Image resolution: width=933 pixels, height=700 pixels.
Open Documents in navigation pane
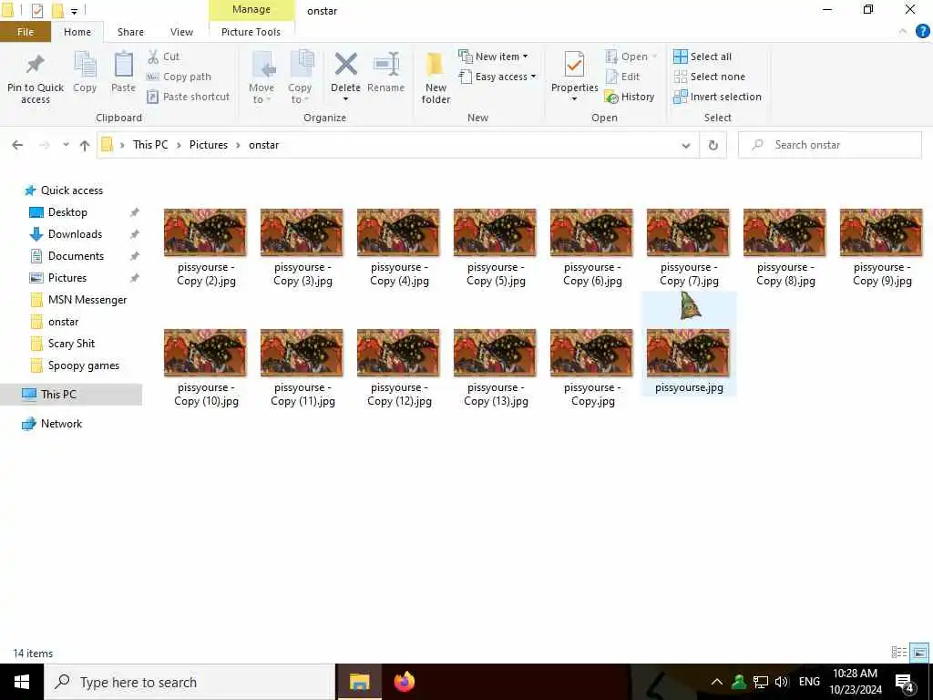(x=76, y=256)
